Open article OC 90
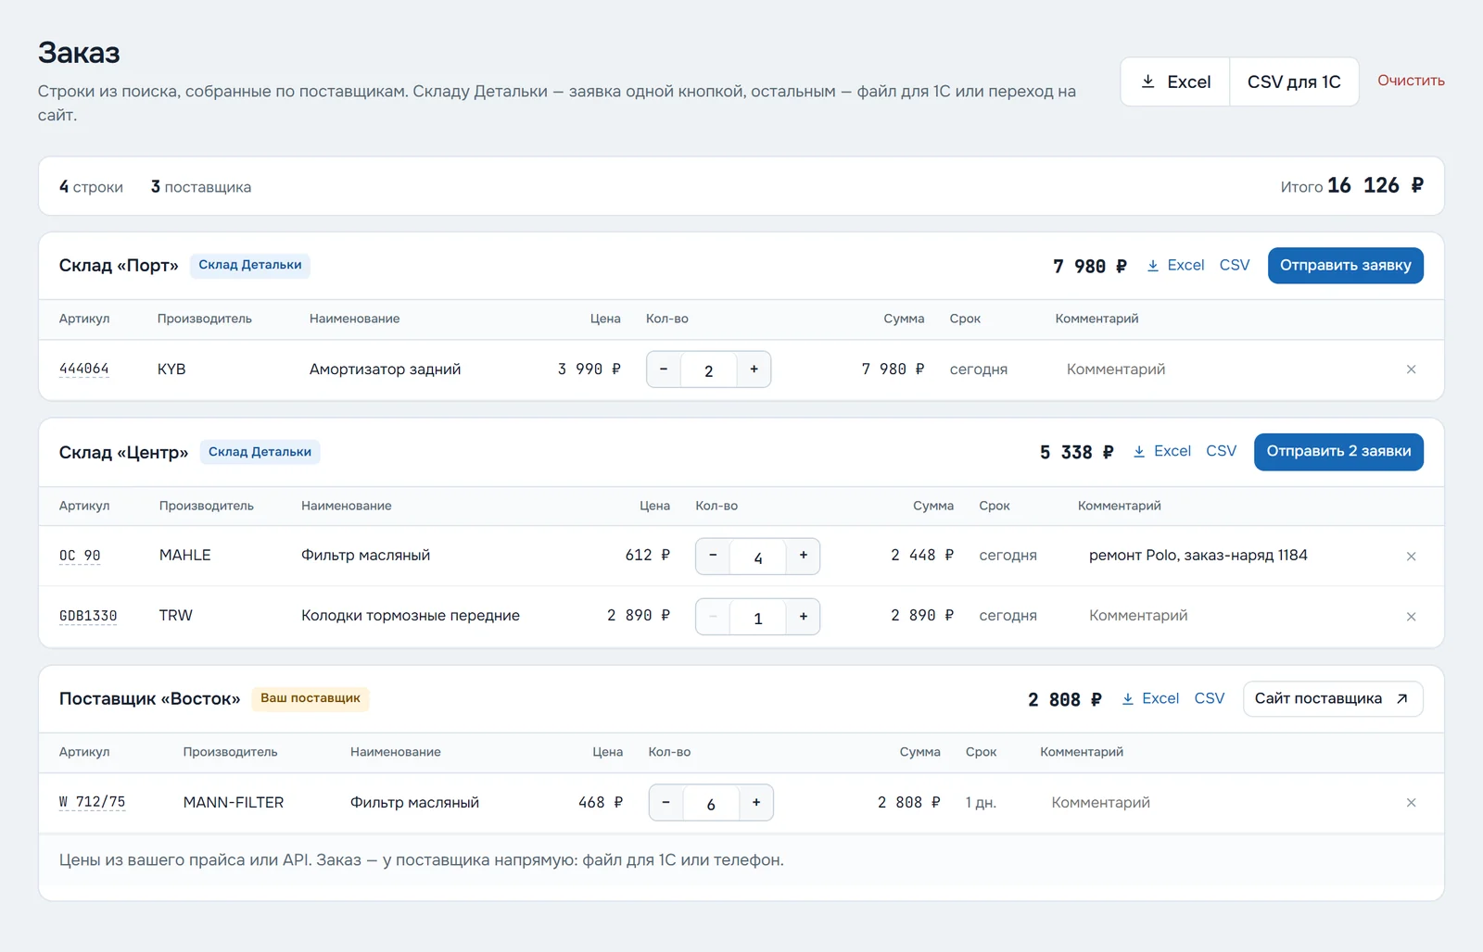 point(80,556)
